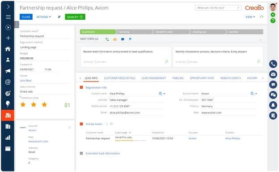The image size is (279, 172).
Task: Open the Account name enrichment dropdown icon
Action: tap(254, 94)
